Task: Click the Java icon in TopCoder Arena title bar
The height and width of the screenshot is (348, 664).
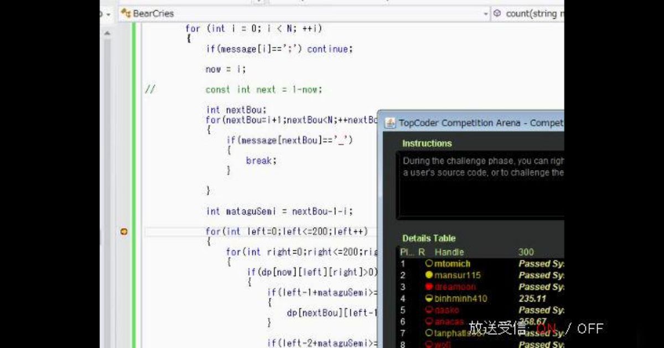Action: tap(390, 123)
